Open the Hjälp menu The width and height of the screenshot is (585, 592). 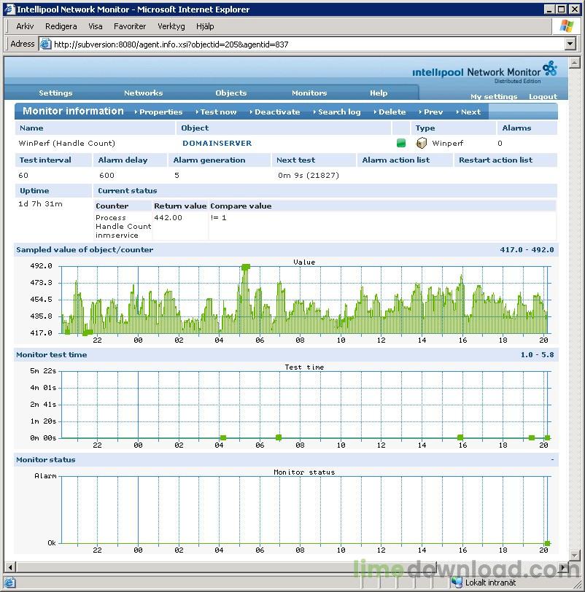205,26
